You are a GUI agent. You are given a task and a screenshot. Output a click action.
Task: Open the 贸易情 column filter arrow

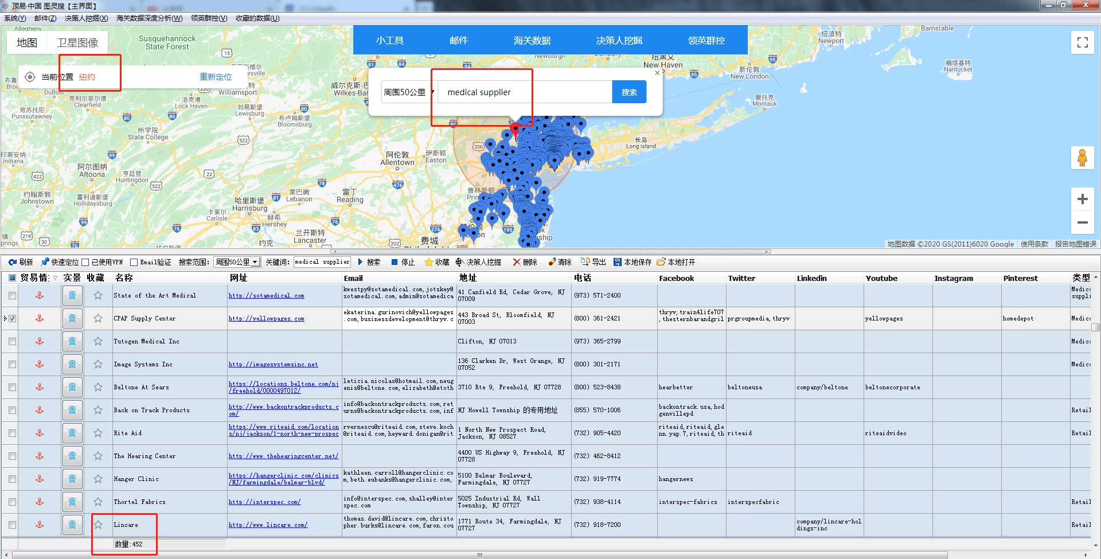coord(55,278)
